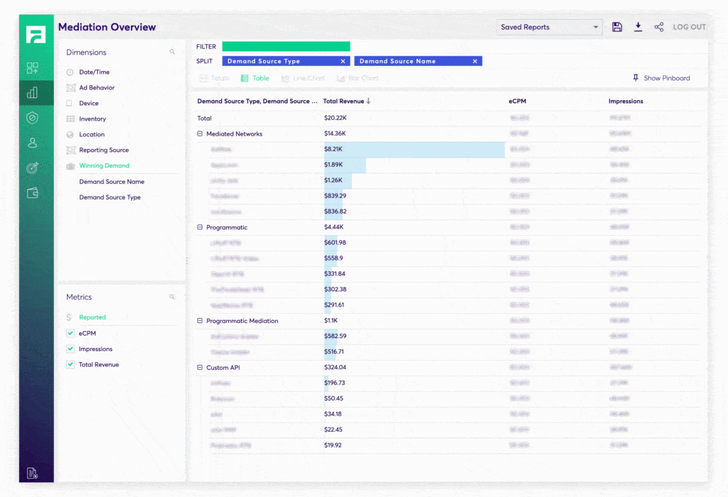Click the document icon at sidebar bottom
728x497 pixels.
[x=32, y=471]
